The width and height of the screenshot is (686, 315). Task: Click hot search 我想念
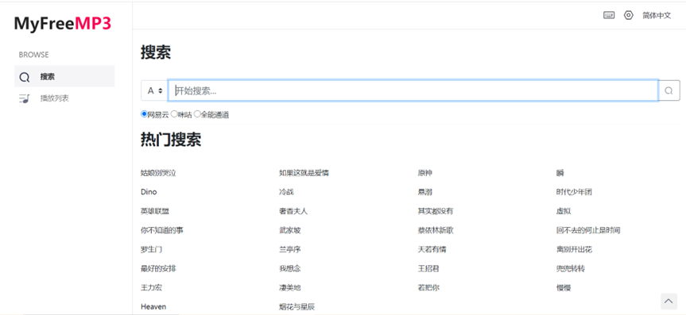pos(289,268)
